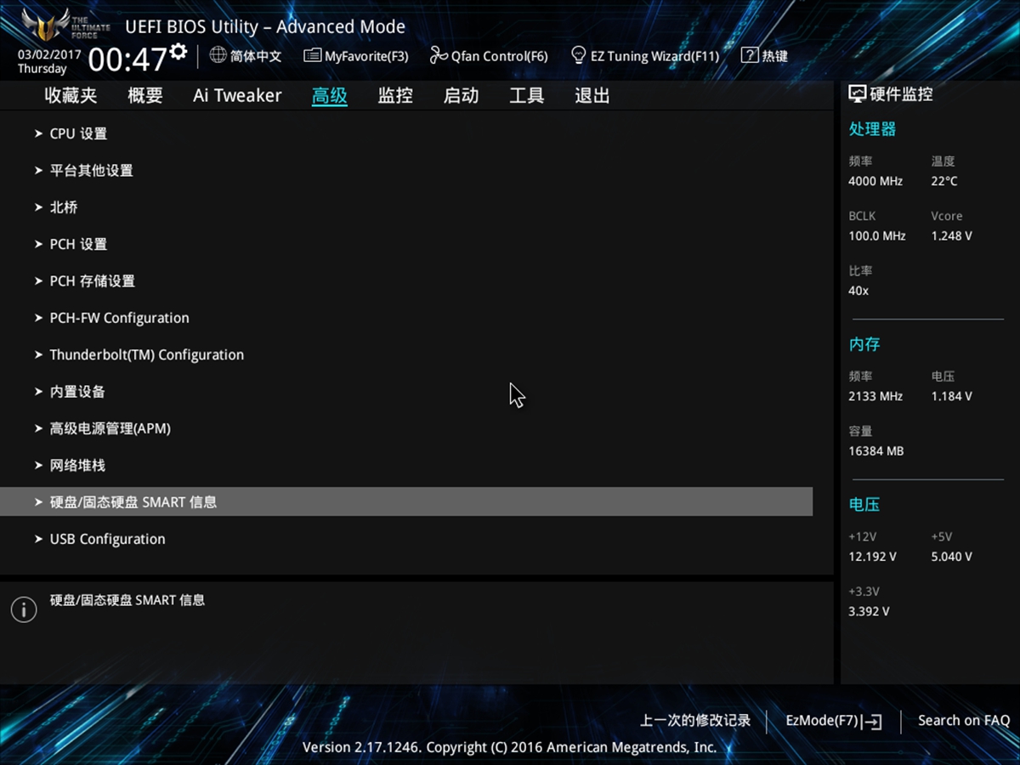The width and height of the screenshot is (1020, 765).
Task: Click the BCLK value 100.0 MHz
Action: (877, 236)
